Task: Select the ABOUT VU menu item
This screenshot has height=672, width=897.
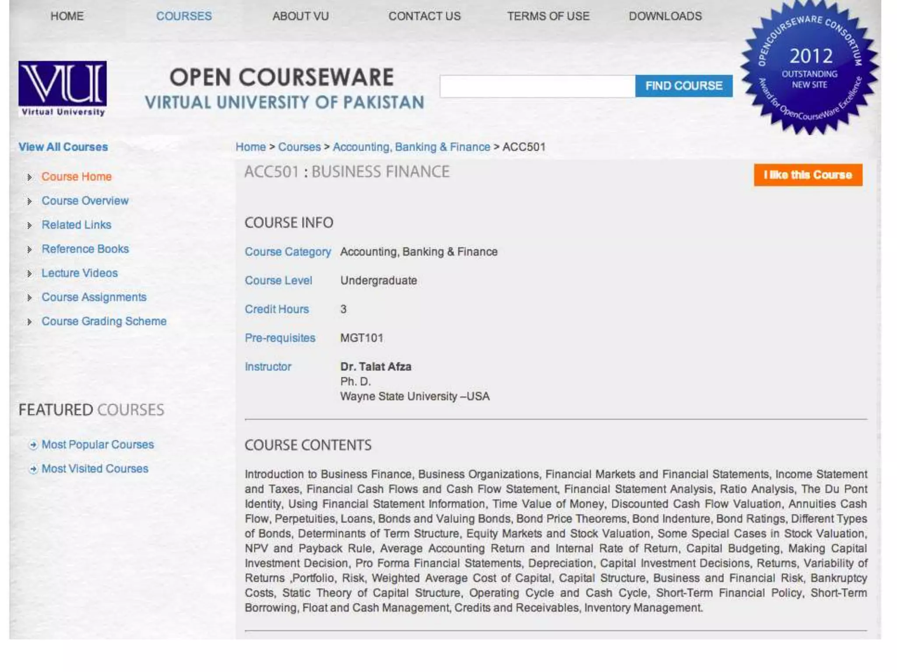Action: click(x=300, y=16)
